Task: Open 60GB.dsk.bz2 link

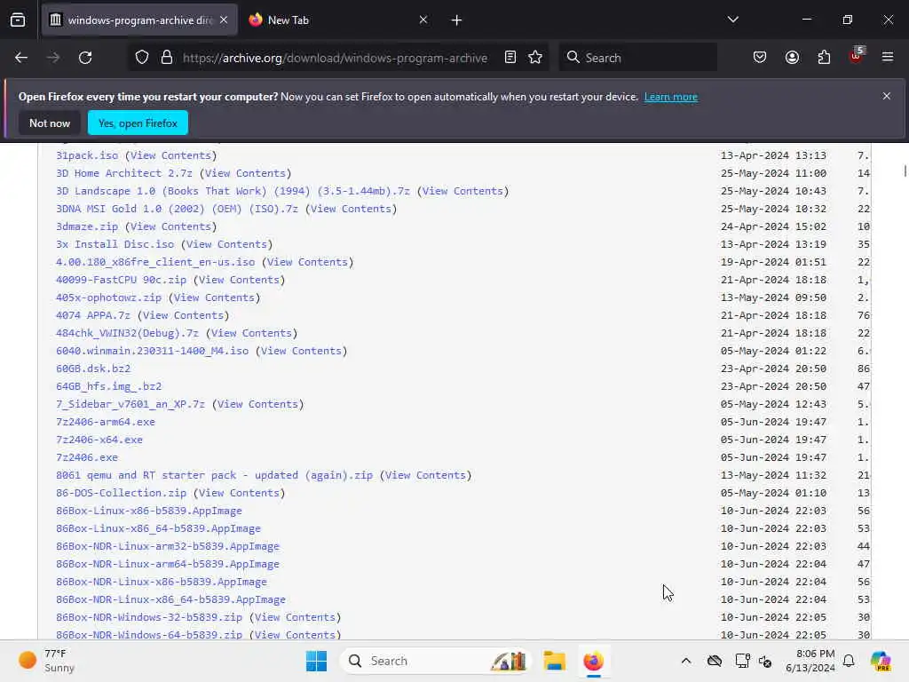Action: 92,369
